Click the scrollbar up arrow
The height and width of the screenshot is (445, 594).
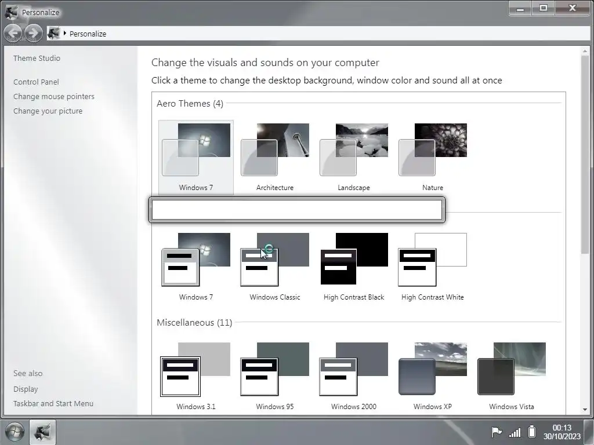[585, 51]
